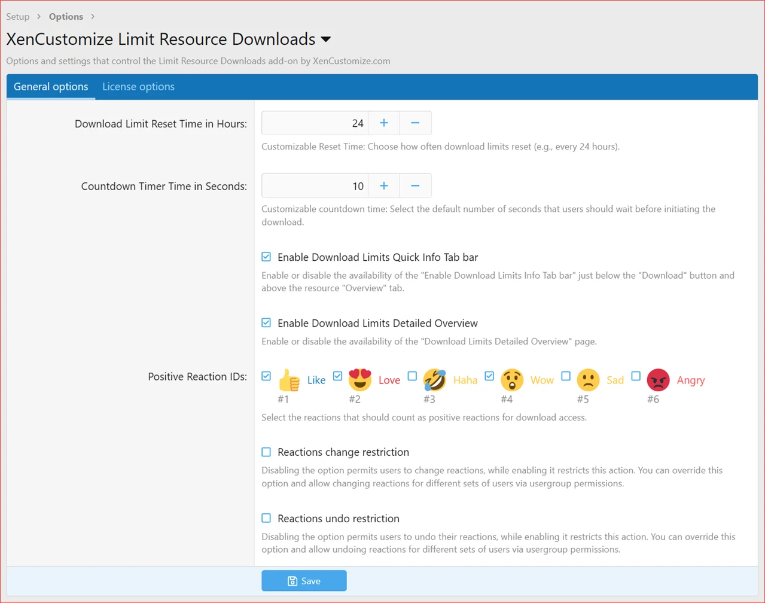Click the Countdown Timer seconds input field

pyautogui.click(x=315, y=186)
